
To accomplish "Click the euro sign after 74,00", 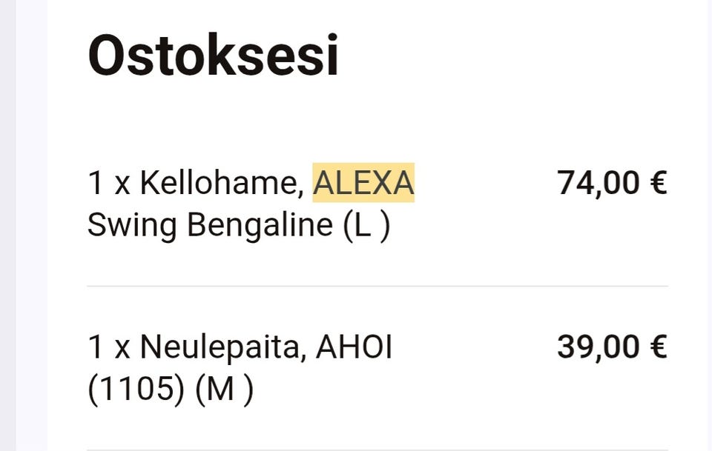I will click(658, 182).
